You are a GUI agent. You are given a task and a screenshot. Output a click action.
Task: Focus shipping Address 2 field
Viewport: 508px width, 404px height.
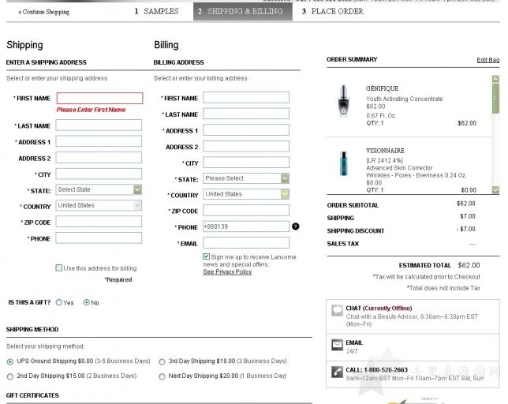pyautogui.click(x=99, y=158)
